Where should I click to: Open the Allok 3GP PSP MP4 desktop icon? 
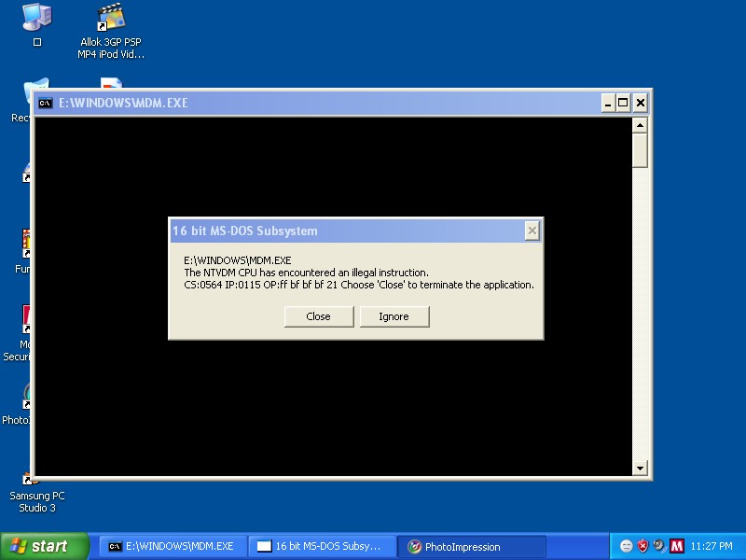tap(111, 18)
